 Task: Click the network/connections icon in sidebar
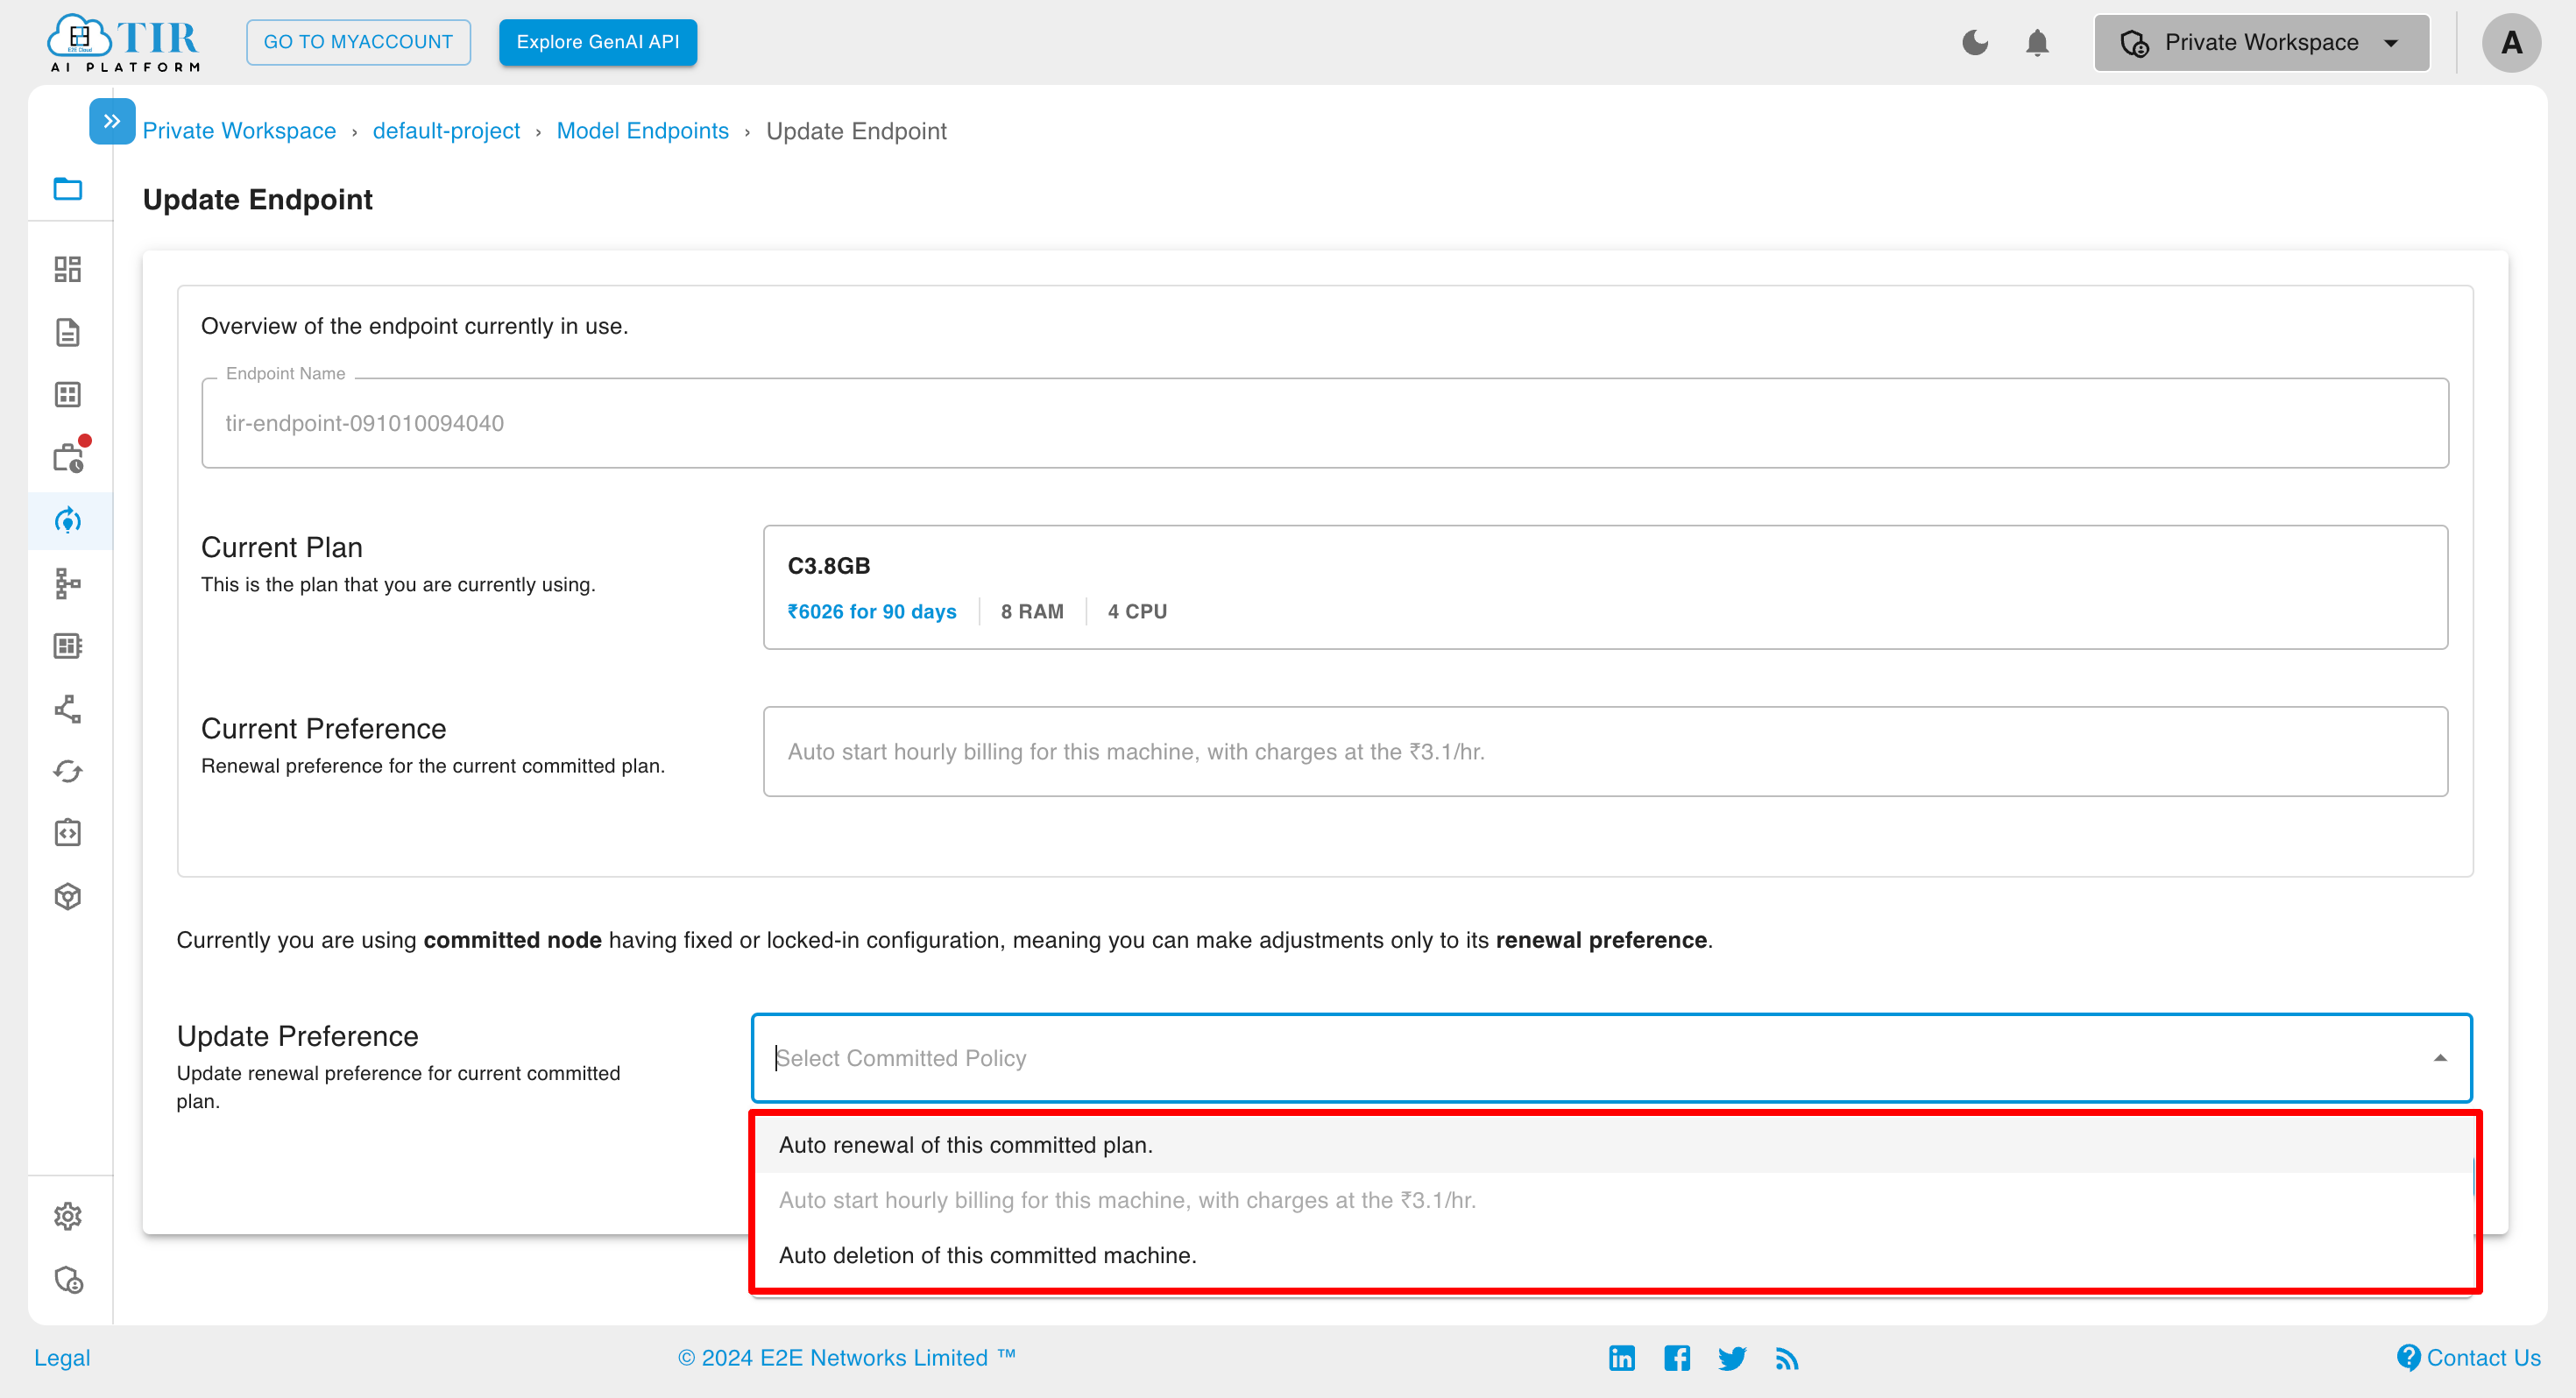pos(69,710)
